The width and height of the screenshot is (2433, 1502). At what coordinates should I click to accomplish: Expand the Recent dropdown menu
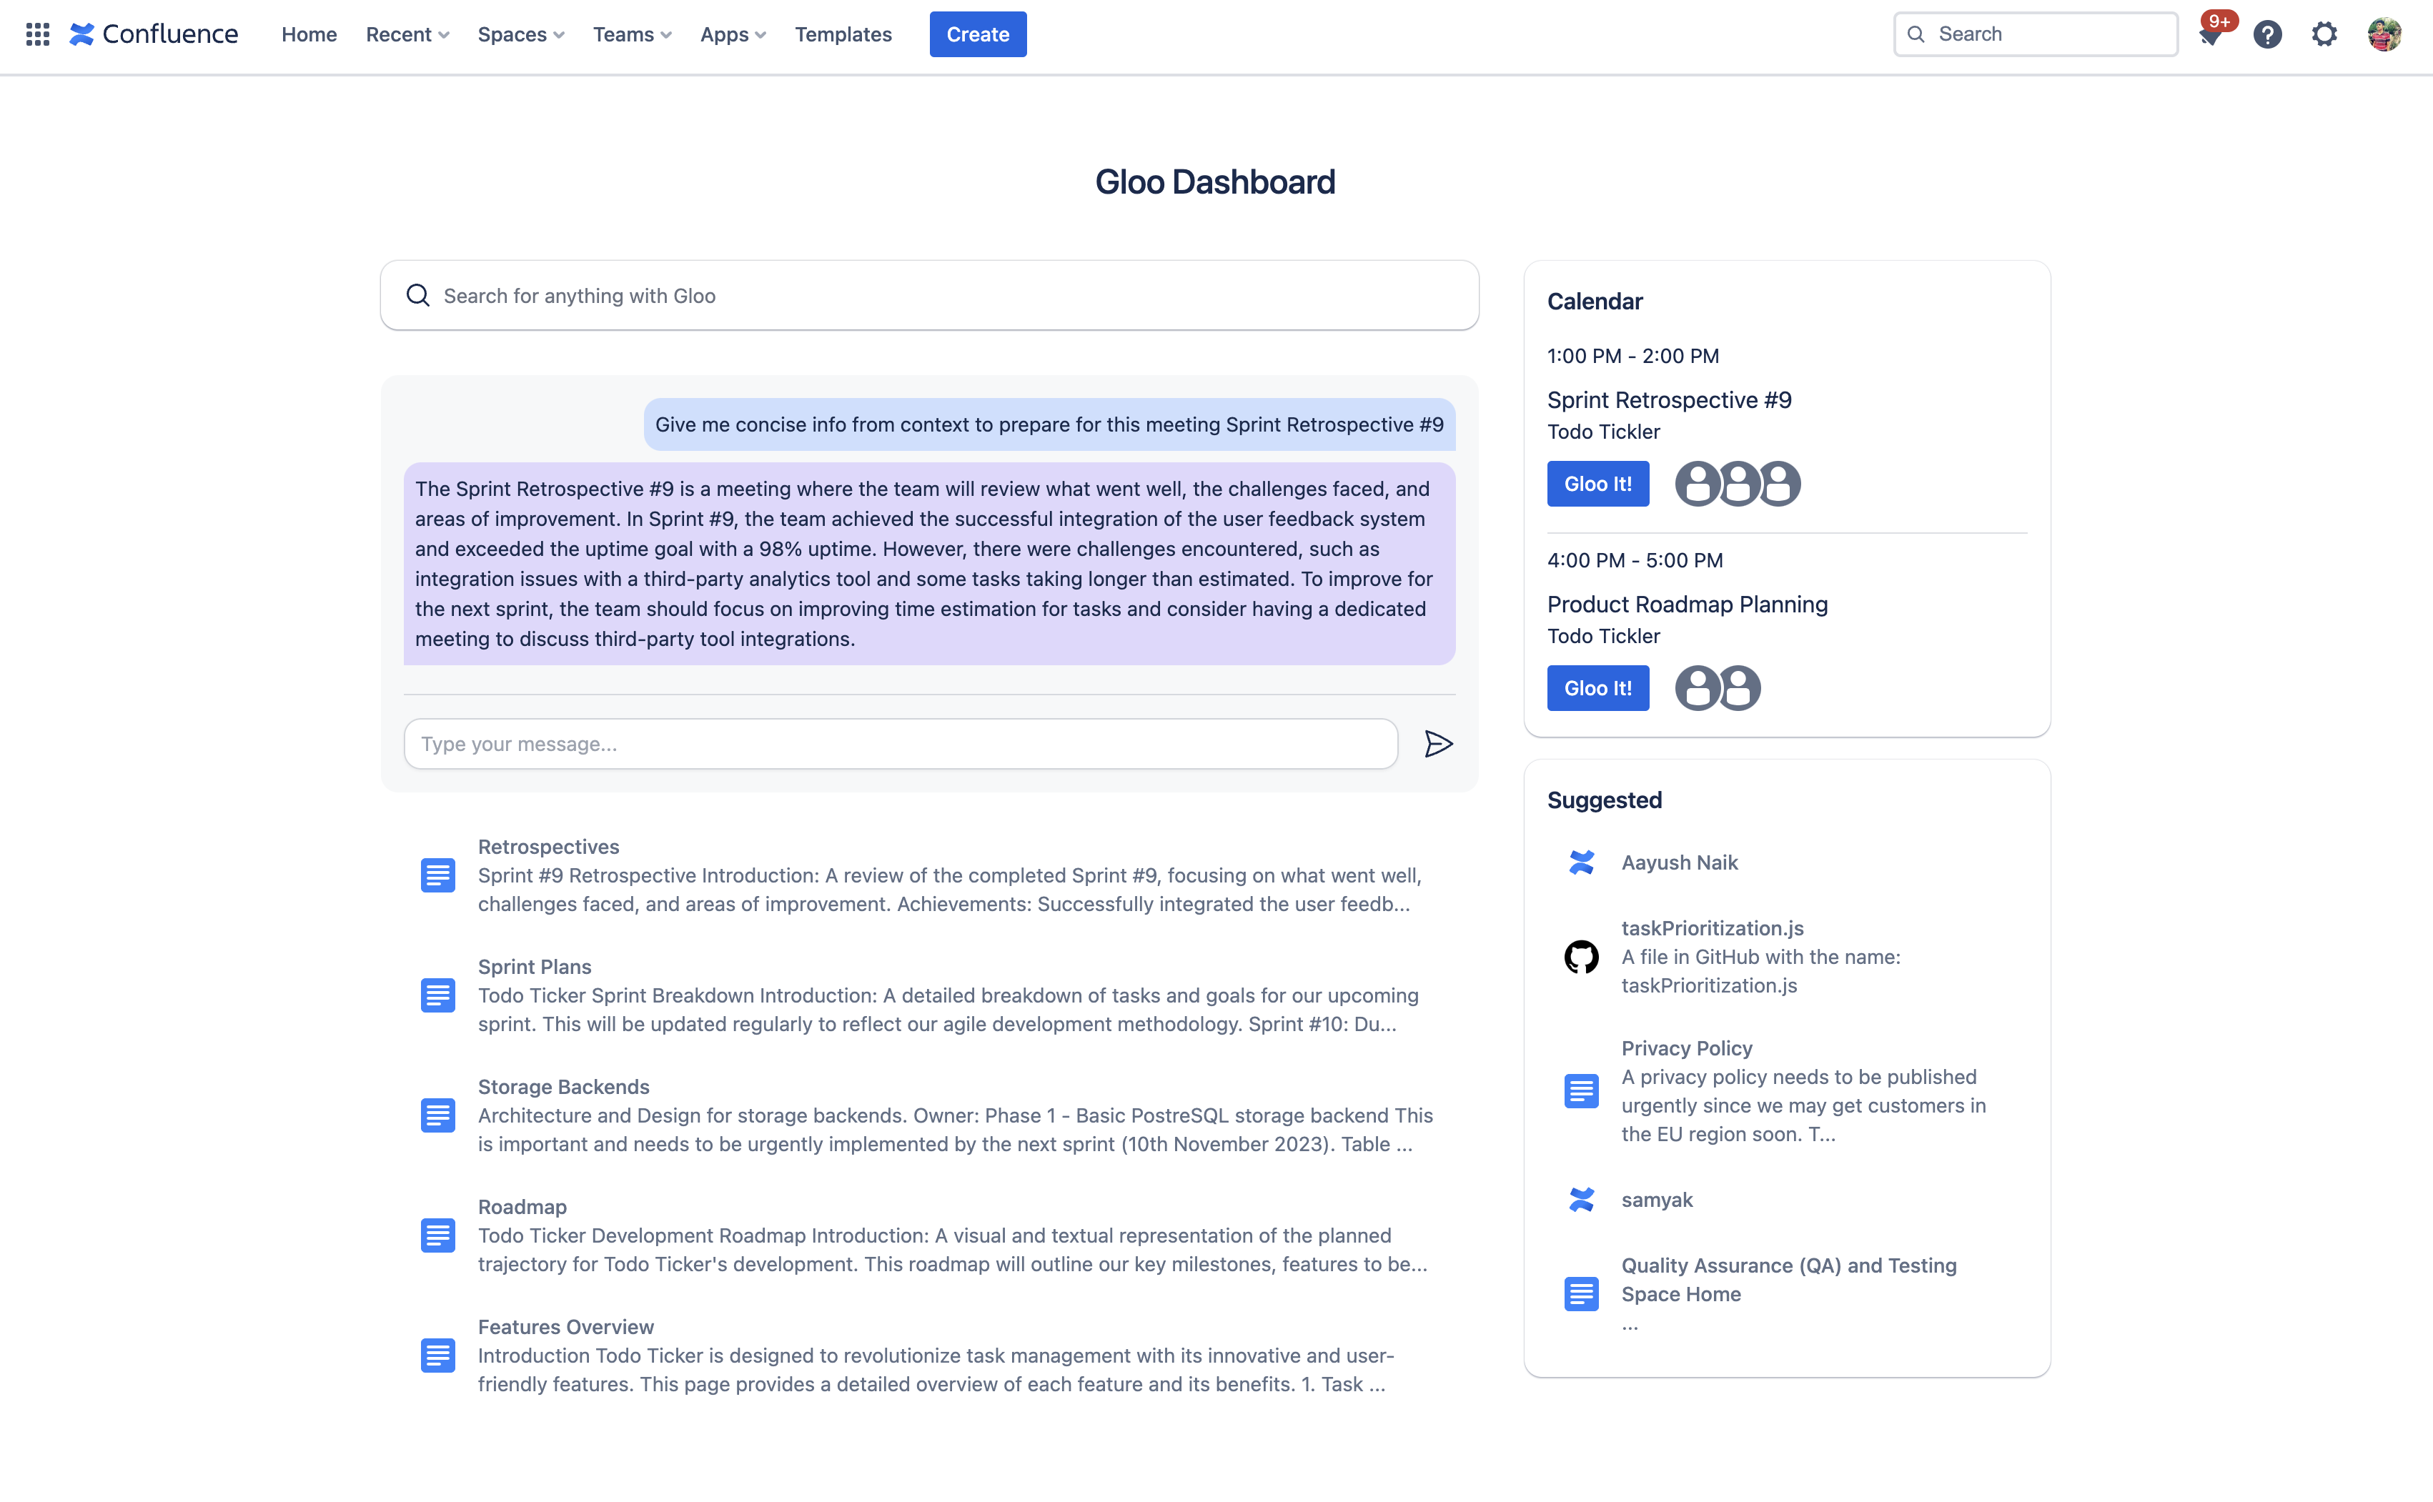click(407, 35)
